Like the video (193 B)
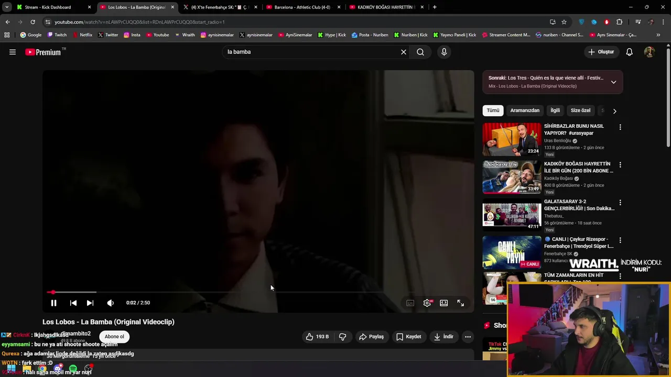 pos(317,337)
